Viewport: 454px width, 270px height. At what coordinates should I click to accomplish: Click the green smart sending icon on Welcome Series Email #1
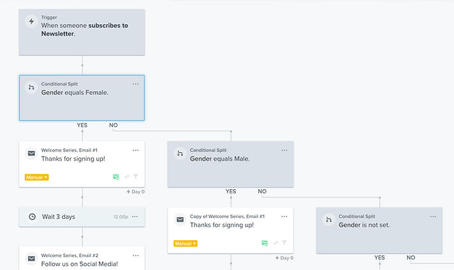tap(116, 177)
